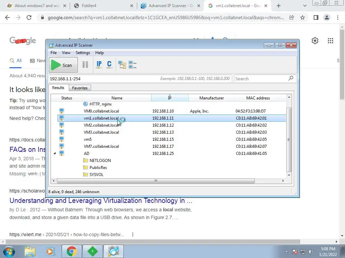Open the Chrome profile avatar icon
This screenshot has width=345, height=258.
click(327, 17)
